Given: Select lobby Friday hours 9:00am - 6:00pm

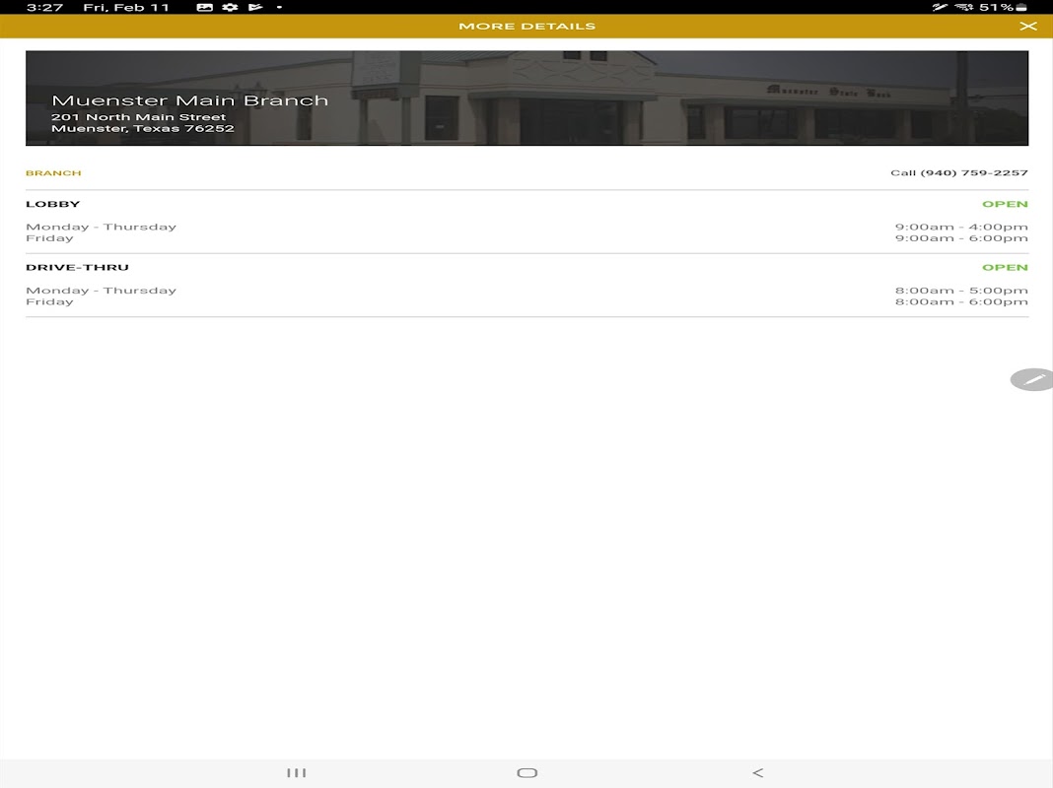Looking at the screenshot, I should [x=961, y=238].
